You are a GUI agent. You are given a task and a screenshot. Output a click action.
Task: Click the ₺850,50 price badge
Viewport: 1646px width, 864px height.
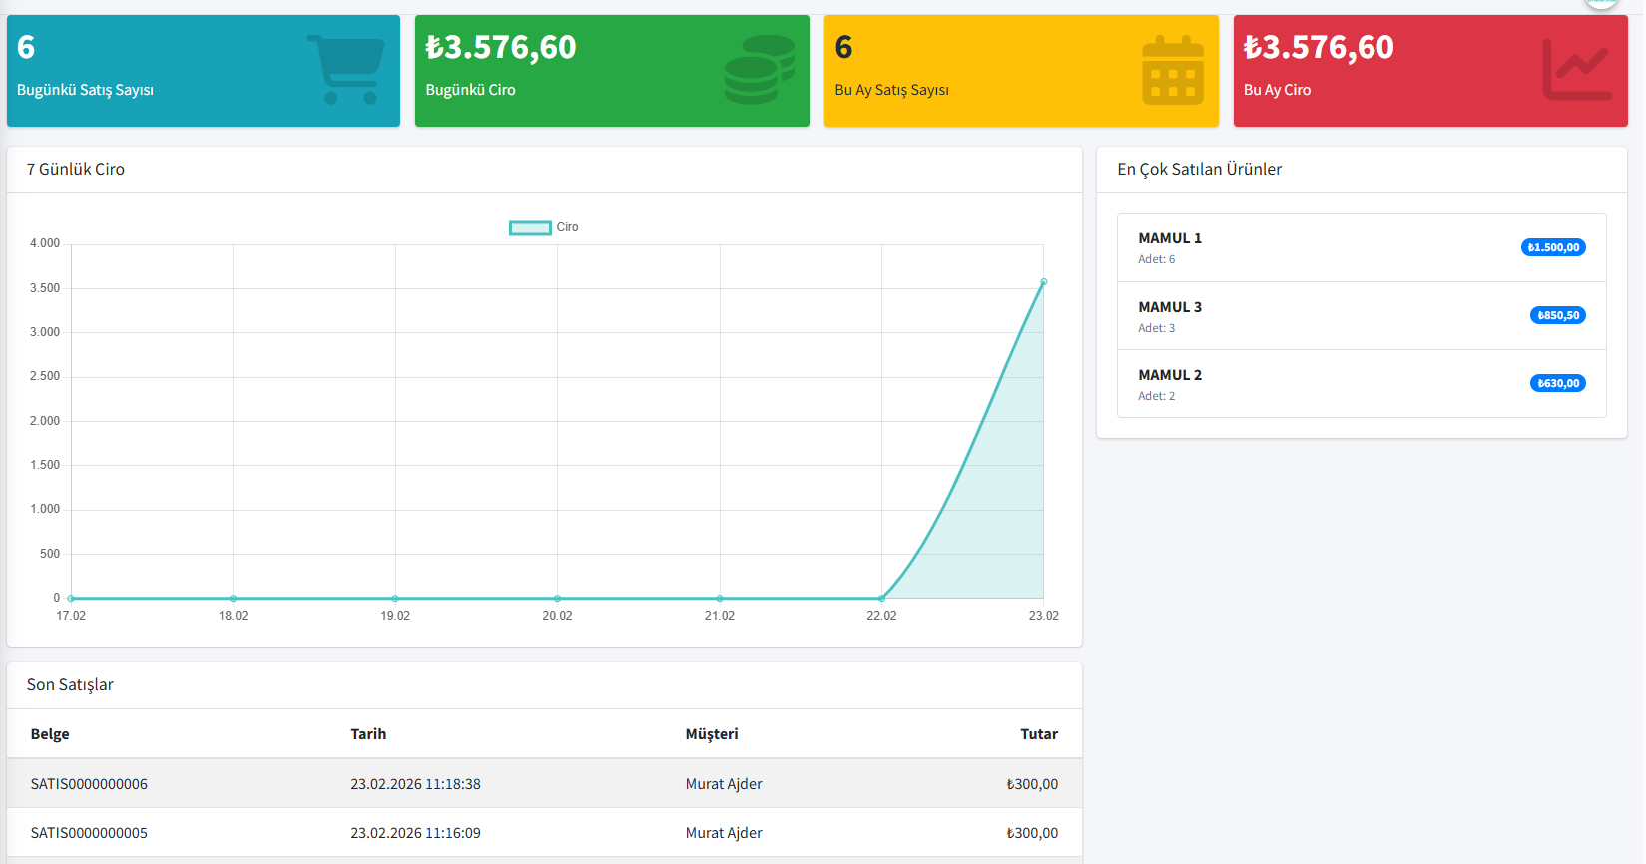[1557, 315]
